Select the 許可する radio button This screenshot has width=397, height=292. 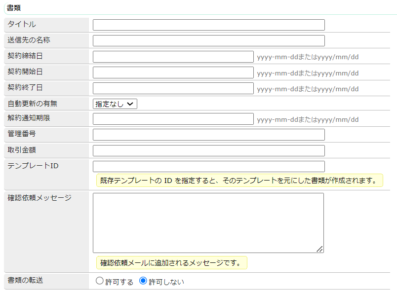pyautogui.click(x=99, y=281)
